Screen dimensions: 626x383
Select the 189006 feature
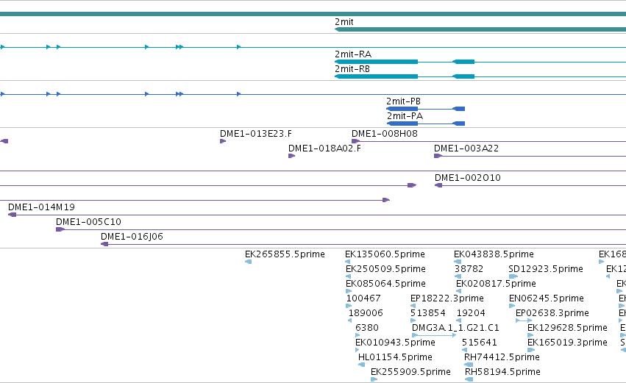[366, 314]
